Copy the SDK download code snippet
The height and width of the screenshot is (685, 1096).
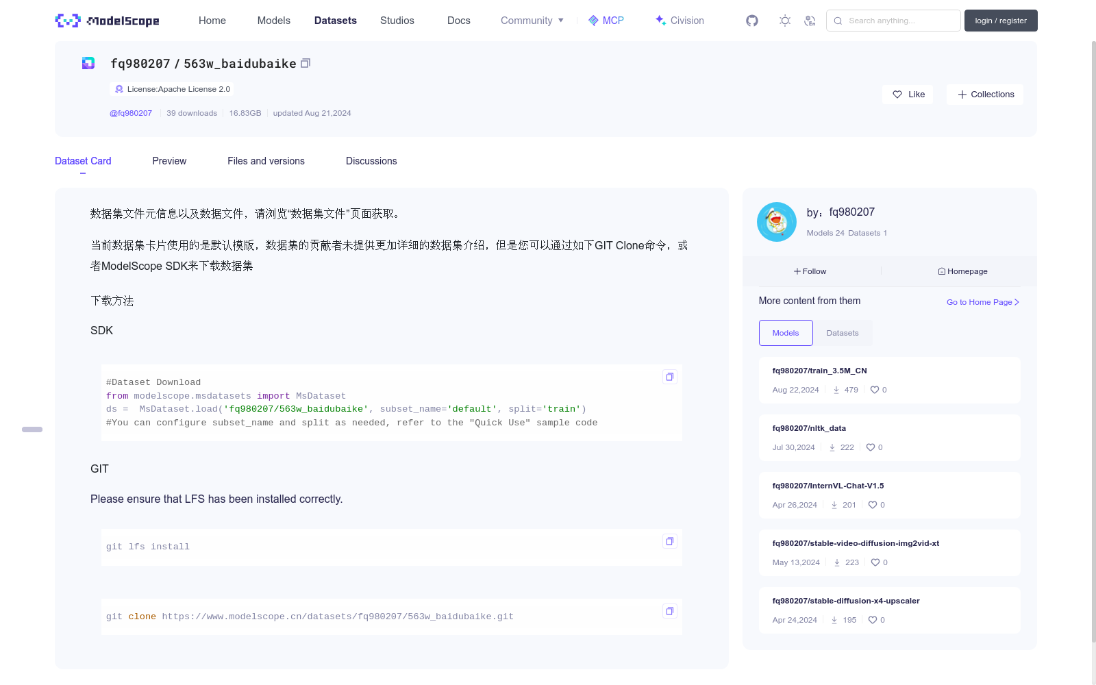(x=670, y=377)
